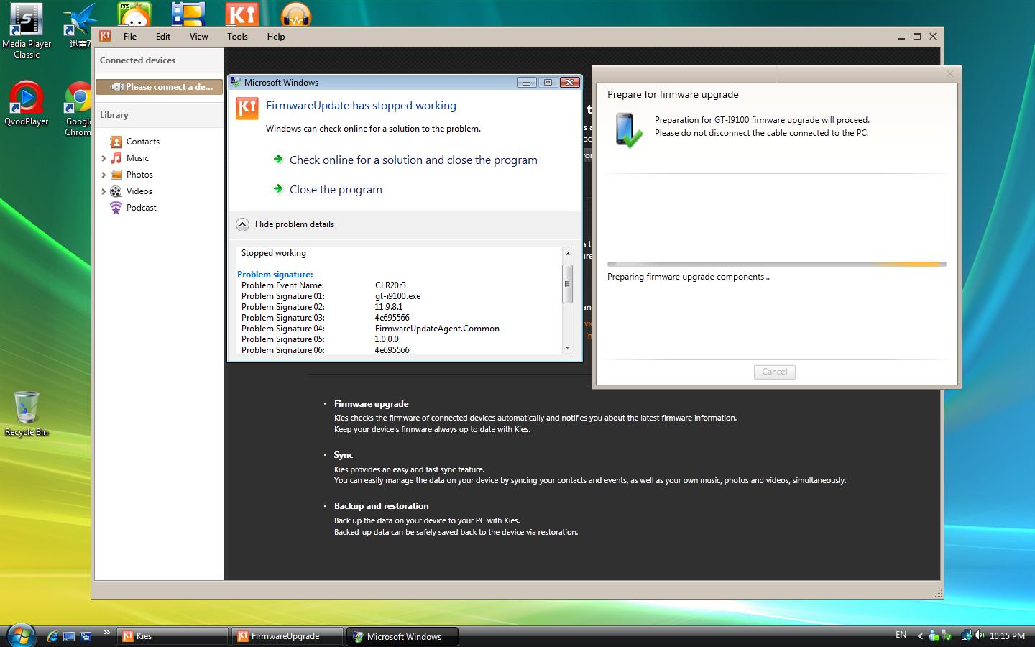Open the Help menu in Kies

(x=276, y=37)
